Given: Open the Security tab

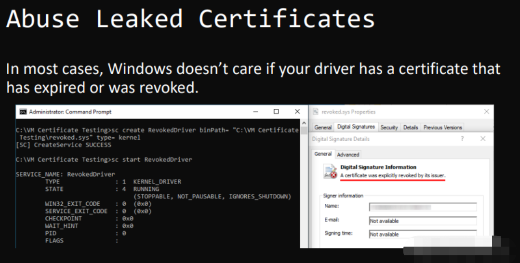Looking at the screenshot, I should [x=389, y=127].
